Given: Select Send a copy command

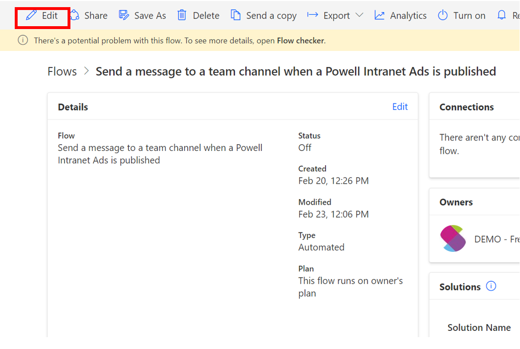Looking at the screenshot, I should point(264,16).
